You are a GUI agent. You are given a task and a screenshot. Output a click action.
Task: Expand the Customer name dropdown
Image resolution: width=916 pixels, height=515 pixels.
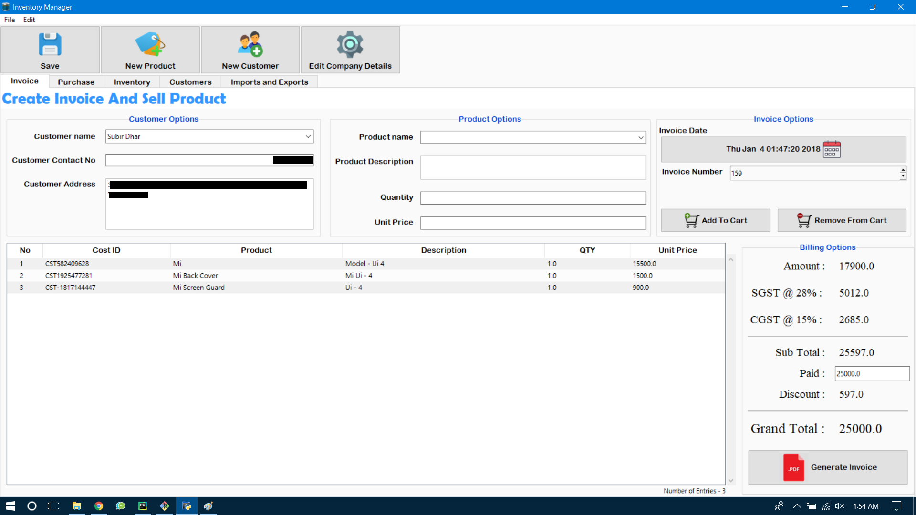[x=308, y=136]
